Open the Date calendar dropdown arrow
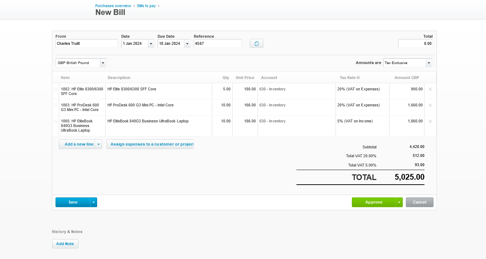This screenshot has height=259, width=486. (151, 44)
